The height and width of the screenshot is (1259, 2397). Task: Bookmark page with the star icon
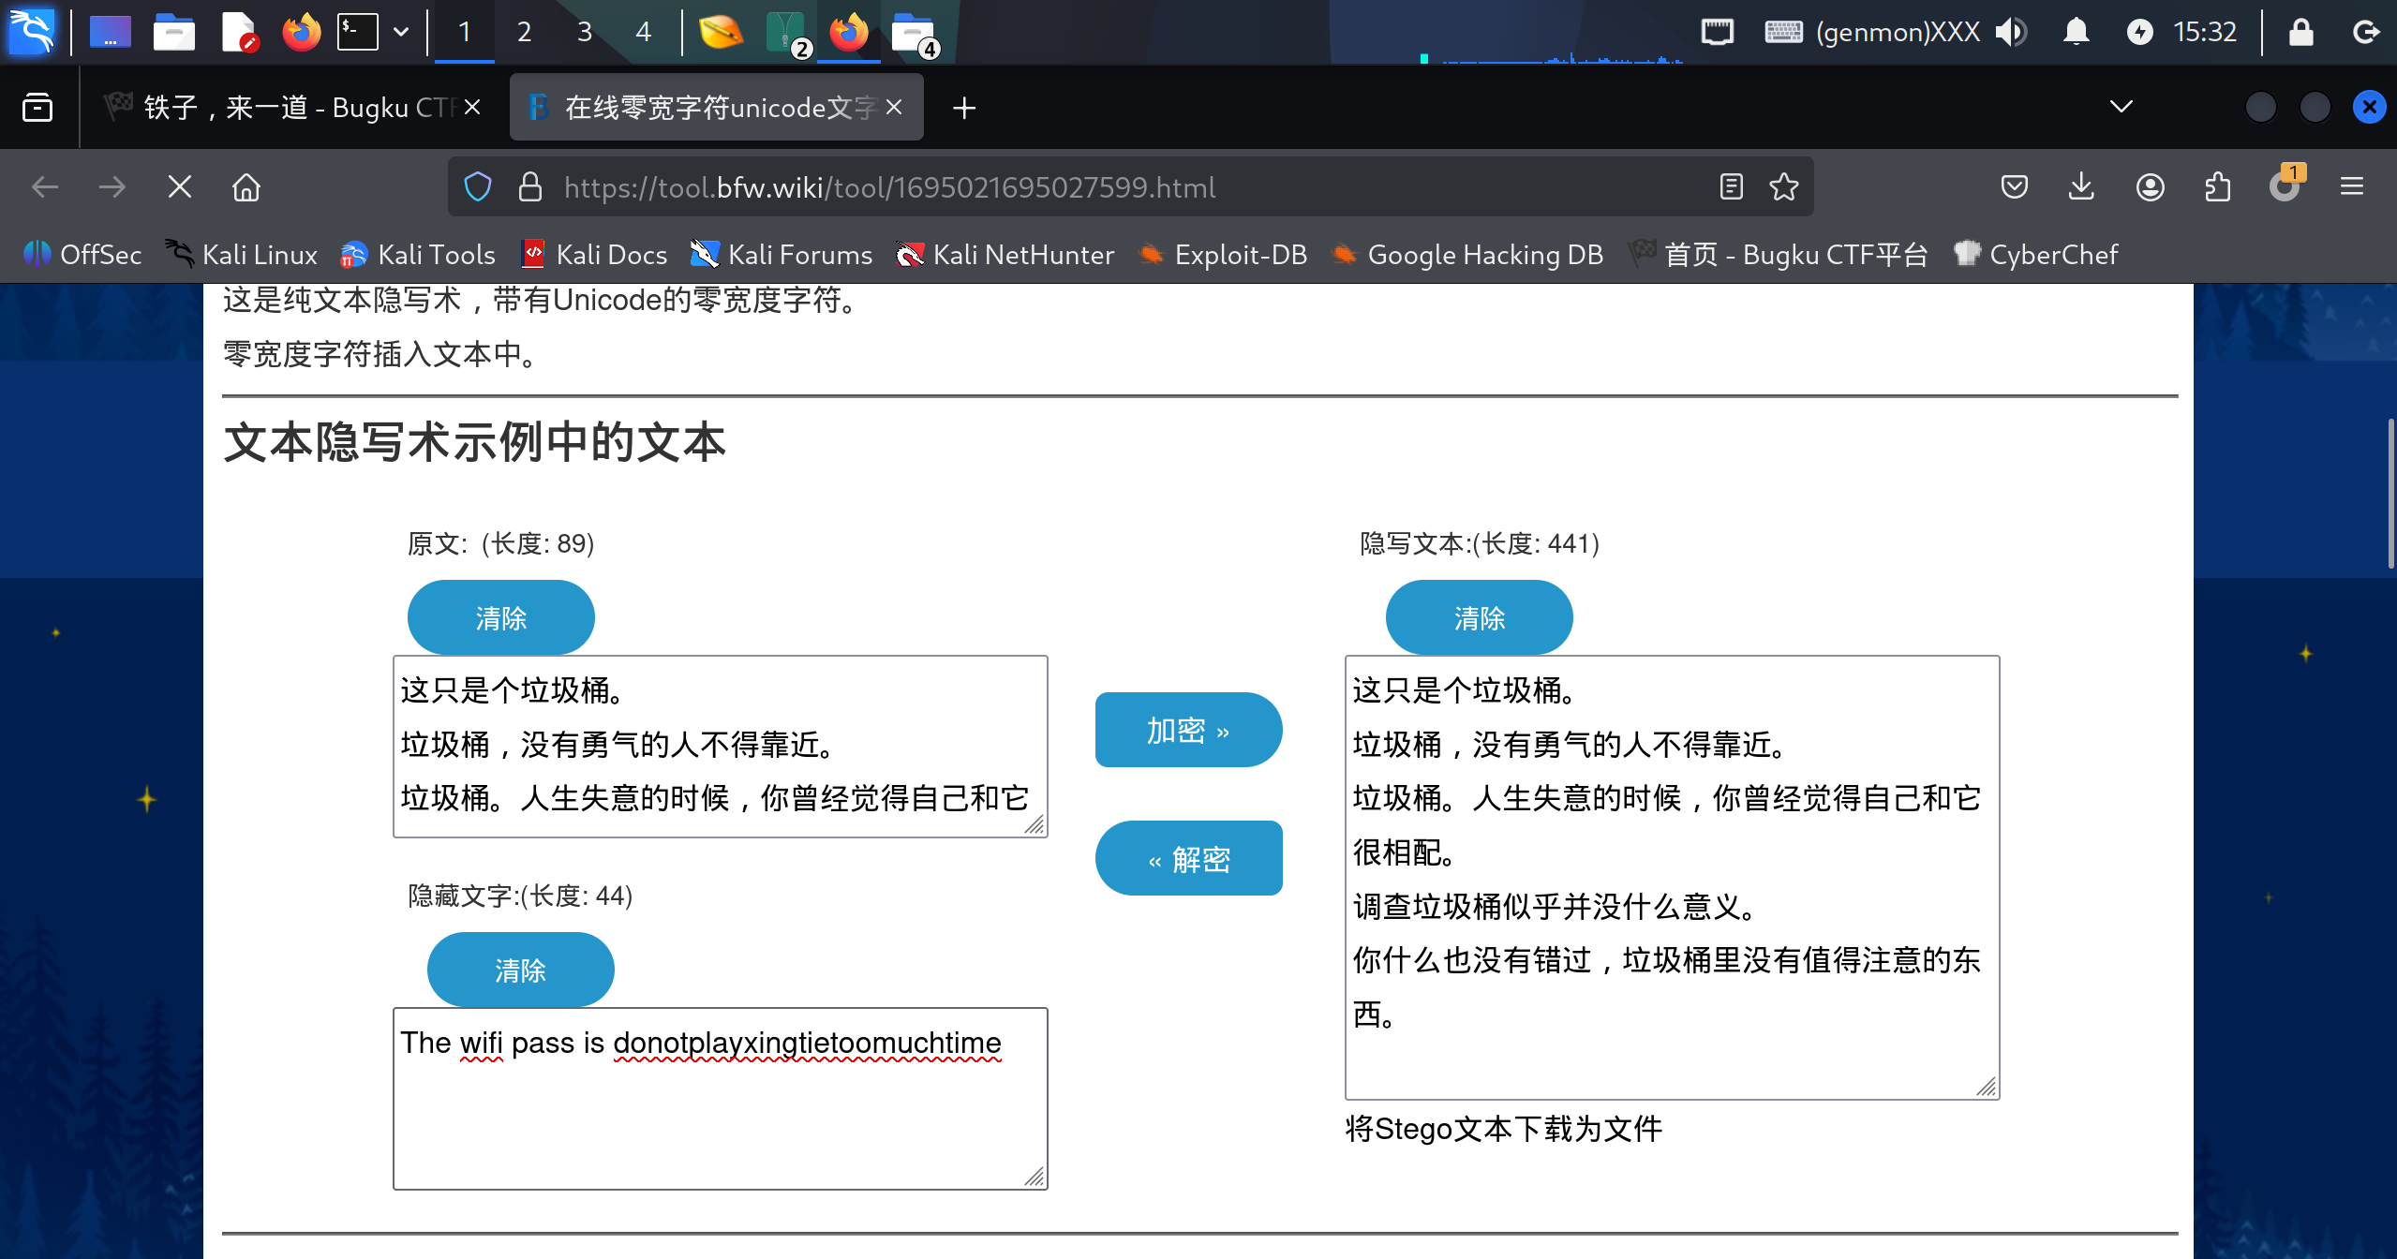point(1783,187)
